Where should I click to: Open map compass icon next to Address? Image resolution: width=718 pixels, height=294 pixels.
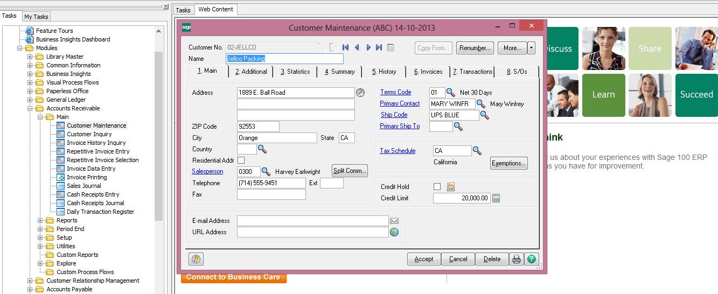coord(360,93)
